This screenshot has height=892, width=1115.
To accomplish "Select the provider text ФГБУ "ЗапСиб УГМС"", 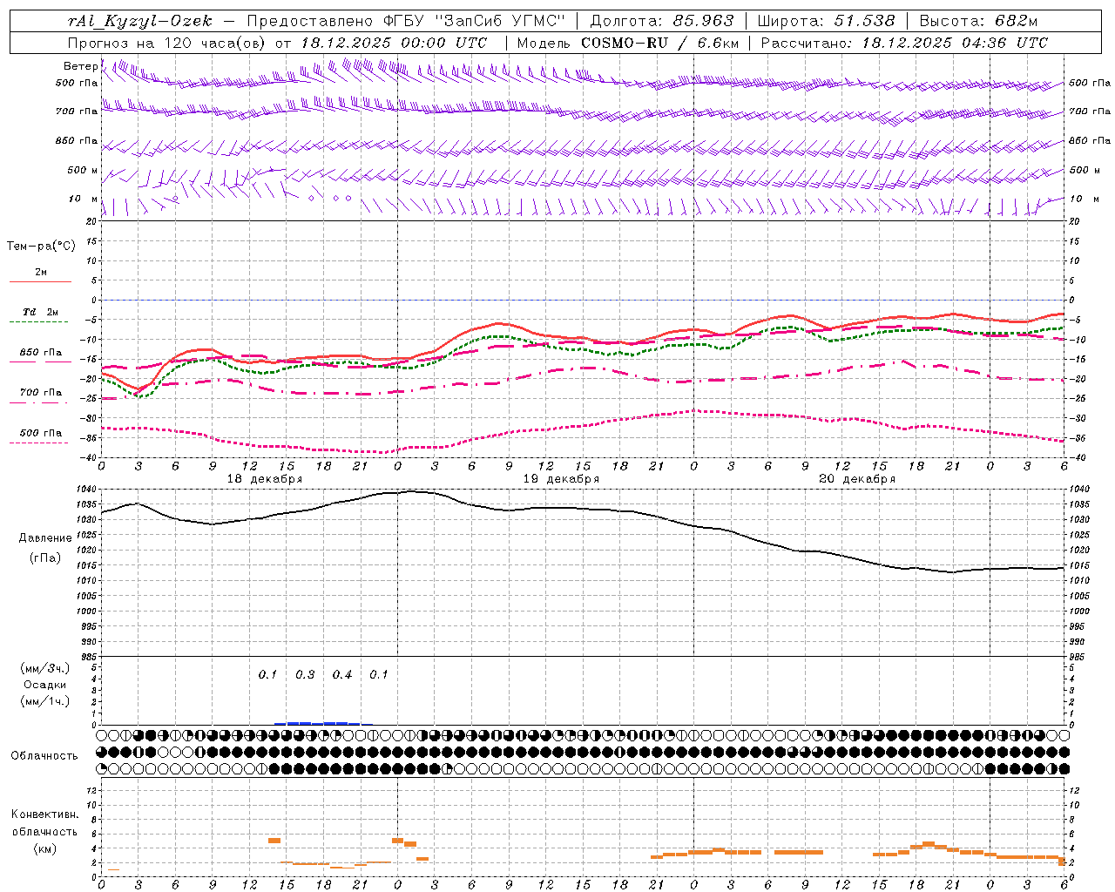I will pyautogui.click(x=475, y=21).
